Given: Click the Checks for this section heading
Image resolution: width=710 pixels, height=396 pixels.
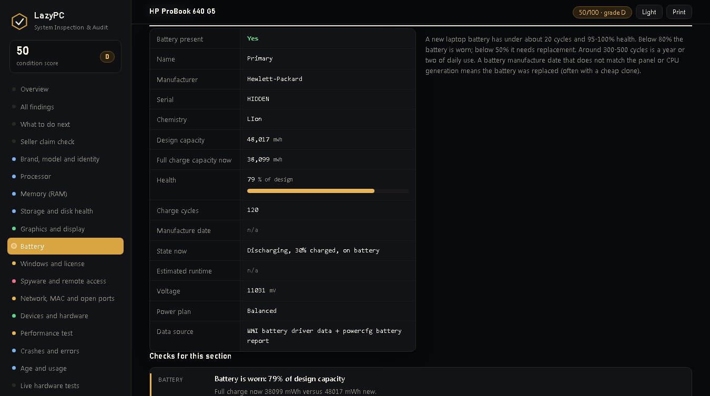Looking at the screenshot, I should pyautogui.click(x=190, y=356).
